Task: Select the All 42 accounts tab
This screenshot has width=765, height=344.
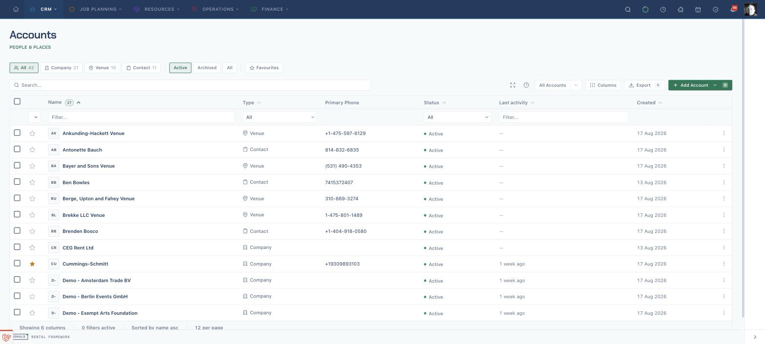Action: (24, 68)
